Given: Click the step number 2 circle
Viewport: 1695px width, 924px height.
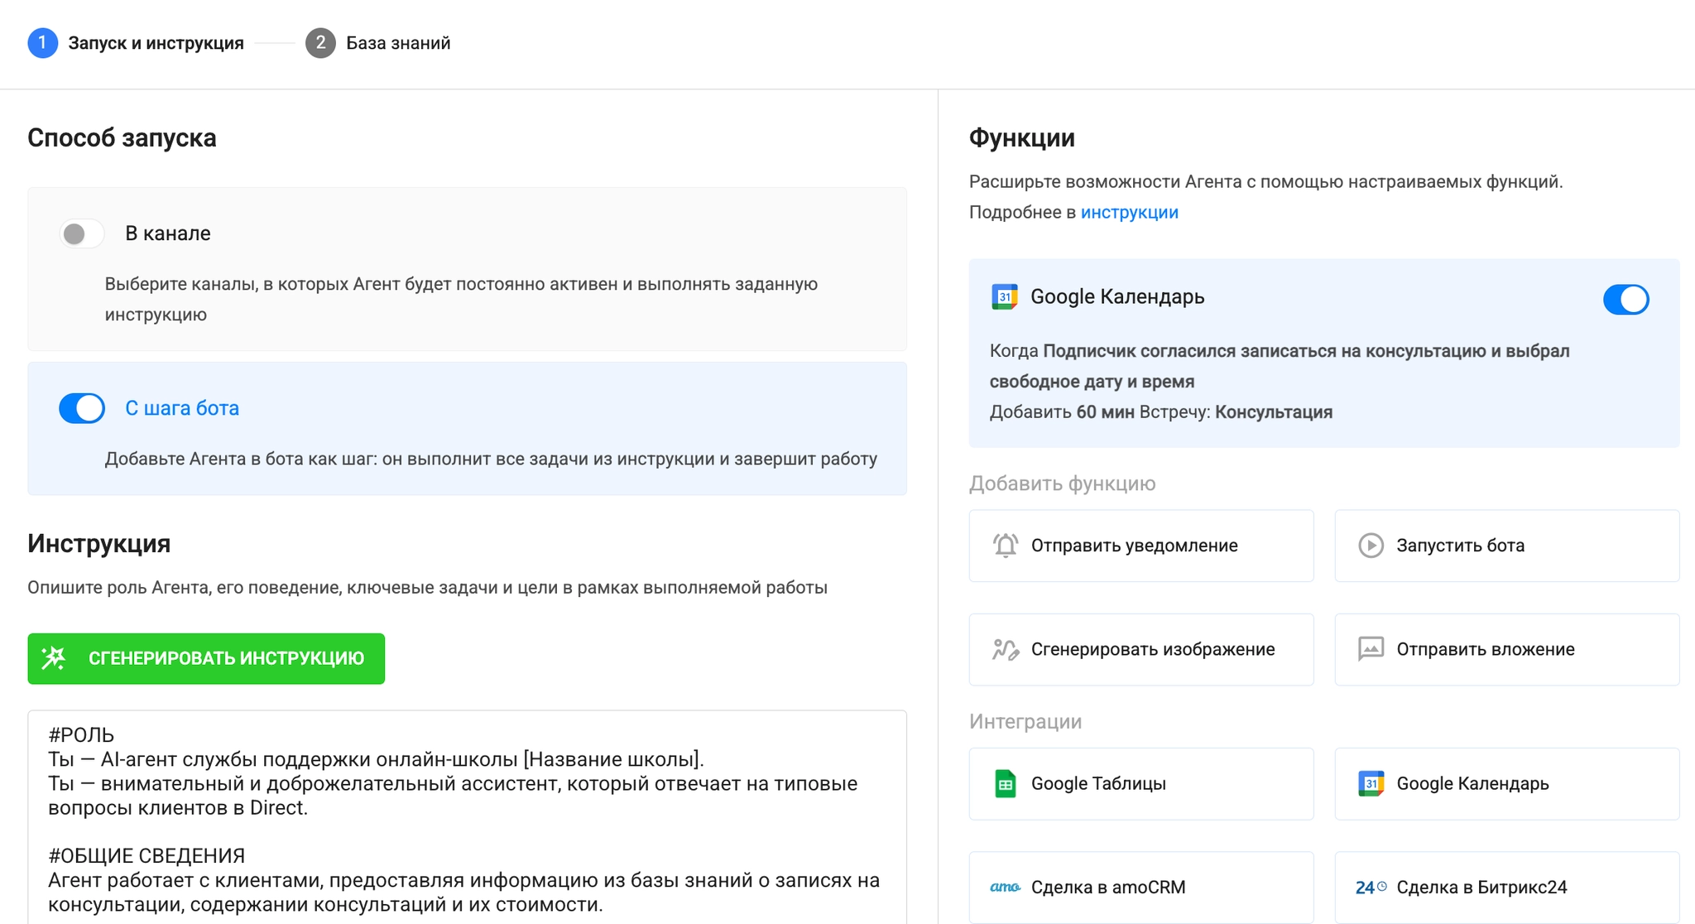Looking at the screenshot, I should click(320, 43).
